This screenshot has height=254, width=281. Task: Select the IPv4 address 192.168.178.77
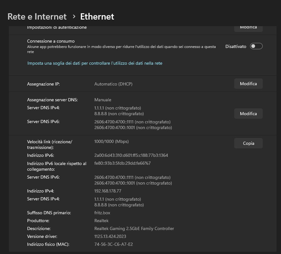point(108,191)
